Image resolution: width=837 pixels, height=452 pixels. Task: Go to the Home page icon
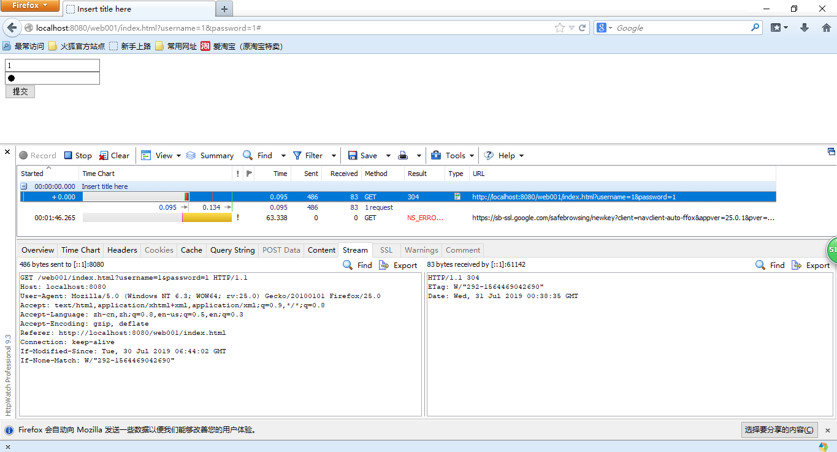(x=826, y=28)
